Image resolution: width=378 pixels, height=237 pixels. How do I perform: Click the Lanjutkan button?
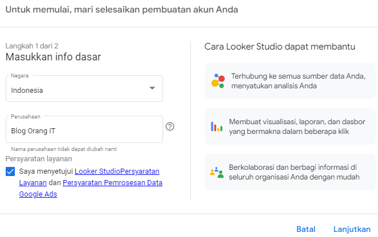[x=352, y=229]
